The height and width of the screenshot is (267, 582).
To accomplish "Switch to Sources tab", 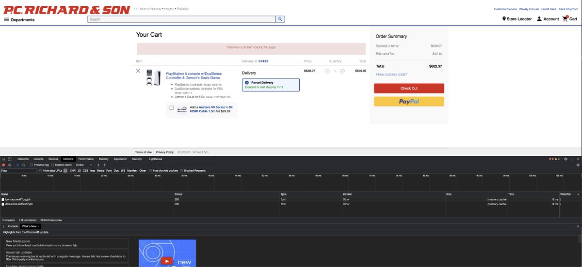I will tap(53, 159).
